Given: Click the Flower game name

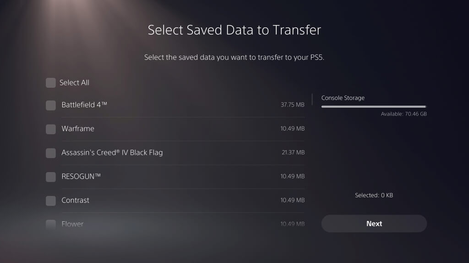Looking at the screenshot, I should 72,224.
